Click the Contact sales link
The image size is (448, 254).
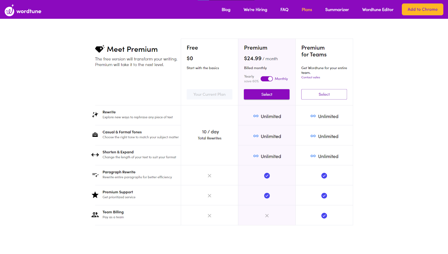(x=311, y=77)
